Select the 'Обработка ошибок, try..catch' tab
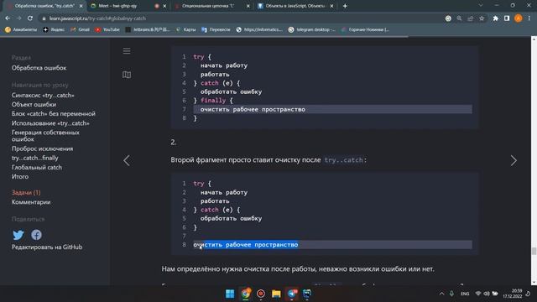537x302 pixels. click(44, 6)
